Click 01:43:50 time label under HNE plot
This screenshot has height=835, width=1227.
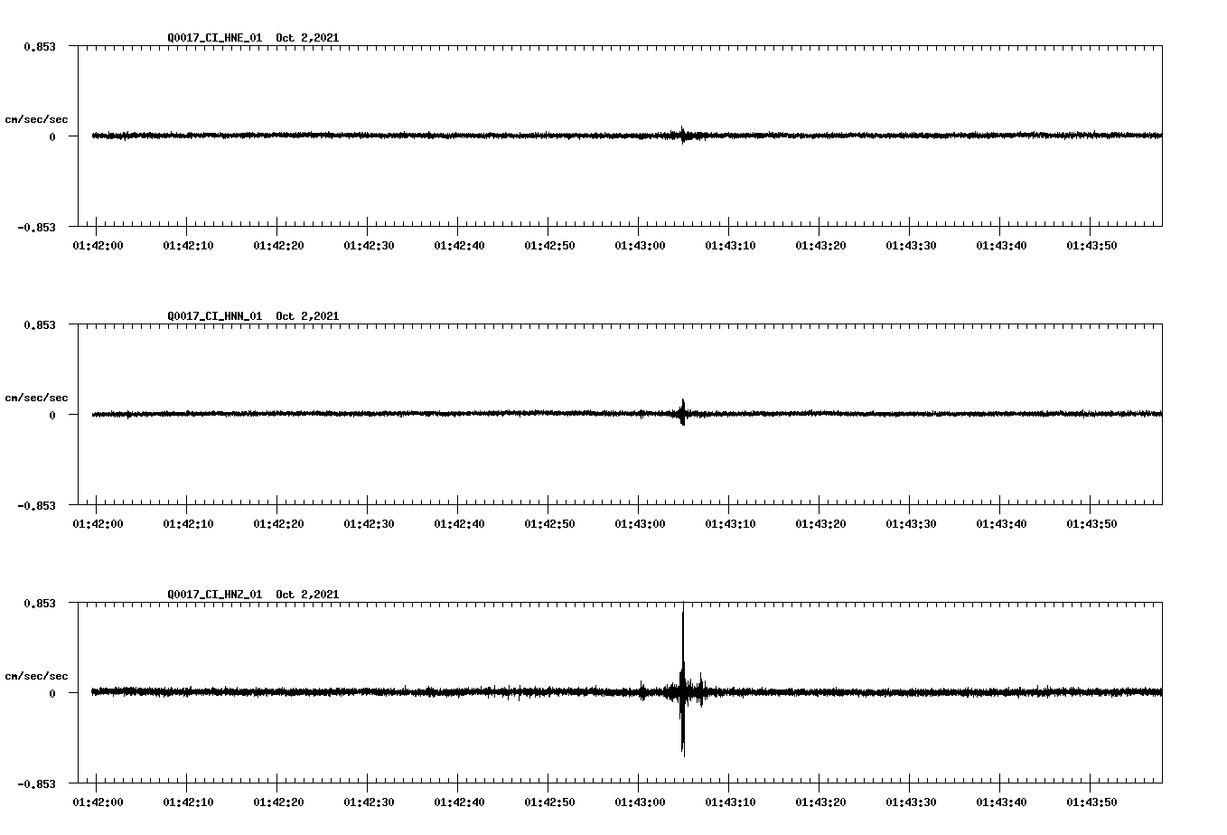1091,246
